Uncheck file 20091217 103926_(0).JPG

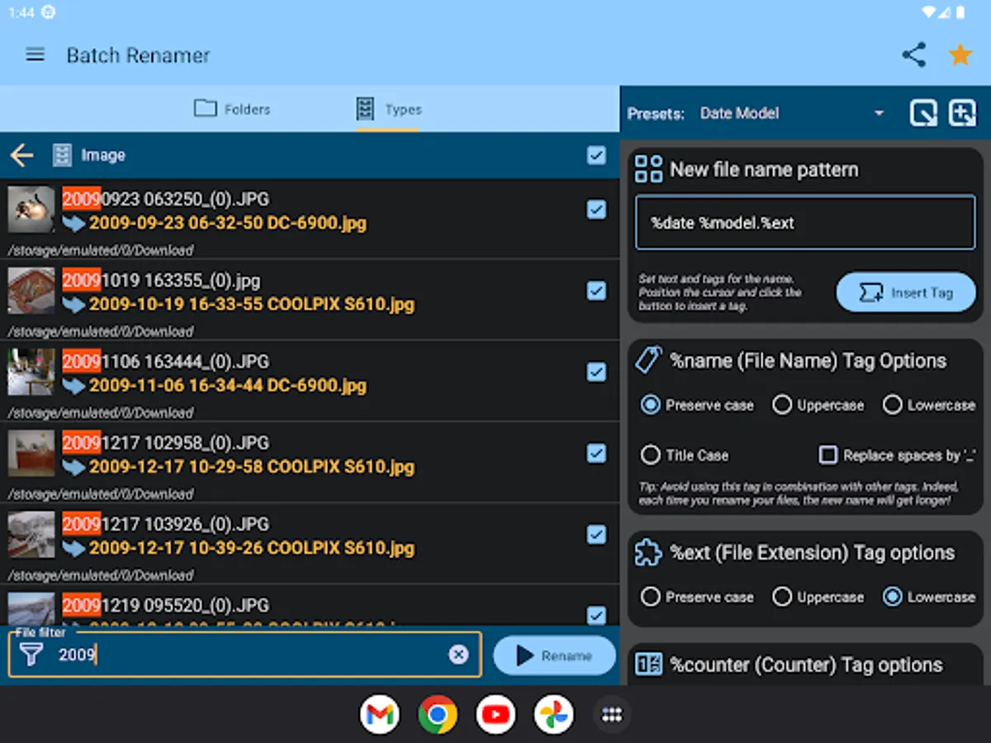(x=596, y=535)
